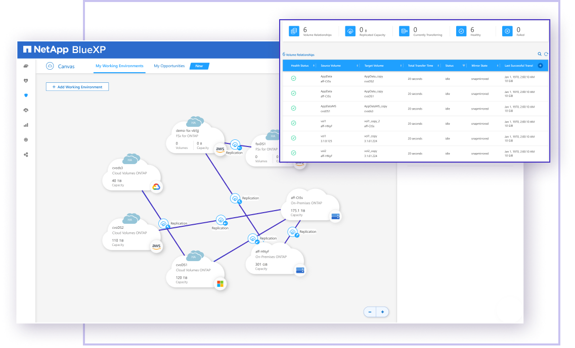Sort by Total Transfer Time column
Viewport: 575px width, 348px height.
tap(421, 66)
